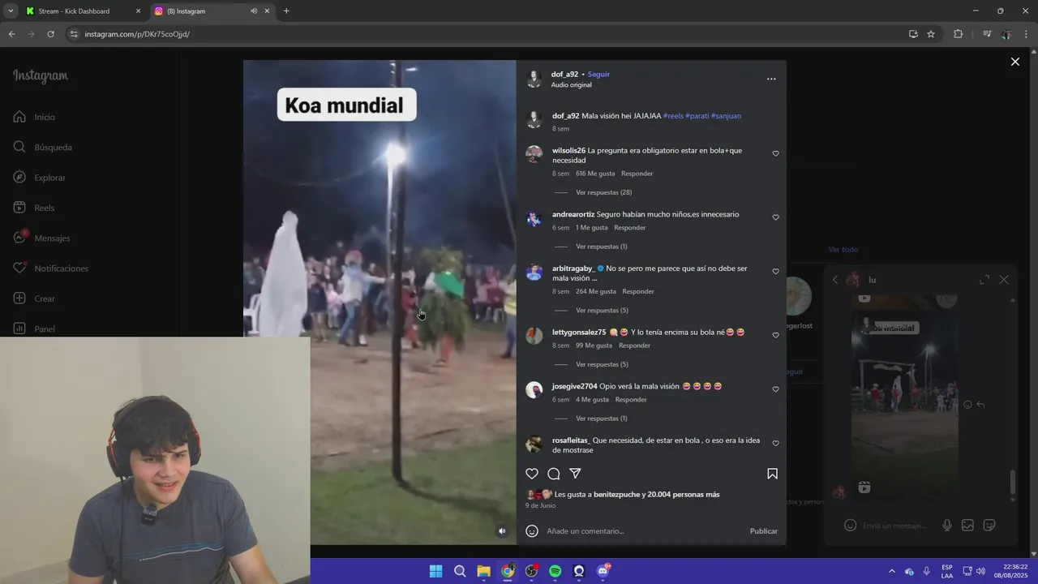Expand the lu chat window
Image resolution: width=1038 pixels, height=584 pixels.
click(x=984, y=280)
